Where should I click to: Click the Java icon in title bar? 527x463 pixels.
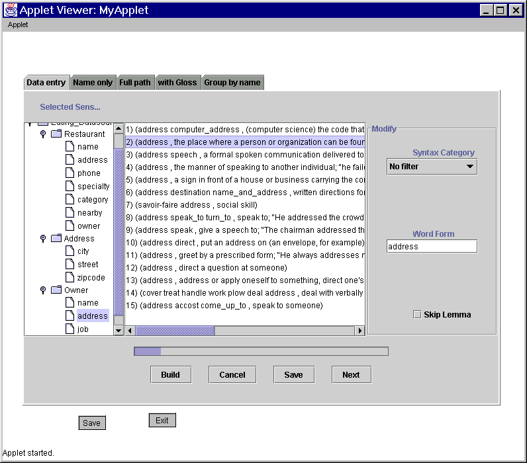point(11,10)
